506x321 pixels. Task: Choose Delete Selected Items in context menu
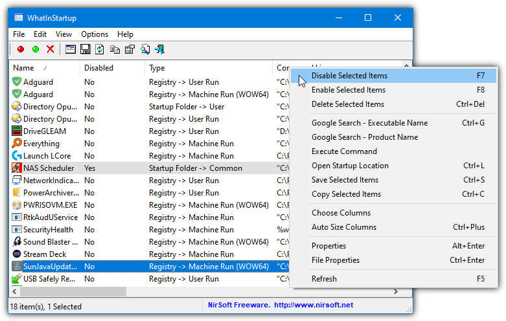click(x=394, y=104)
